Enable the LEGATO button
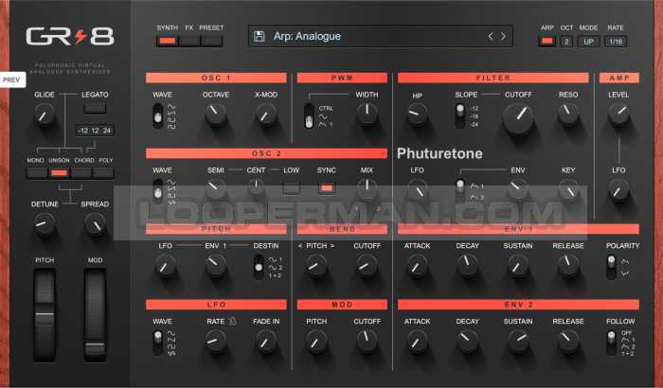Screen dimensions: 663x388 [x=95, y=111]
